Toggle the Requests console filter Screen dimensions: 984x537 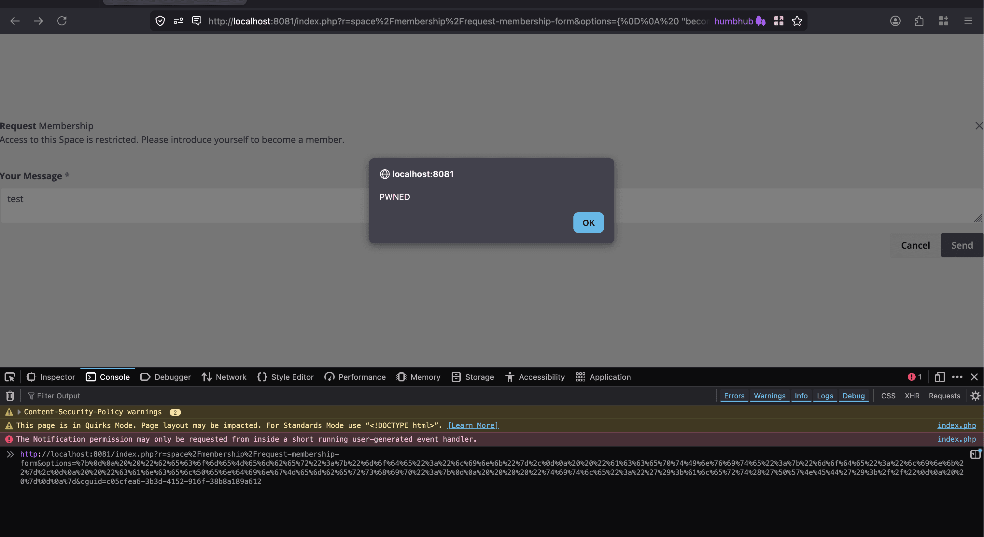[944, 396]
